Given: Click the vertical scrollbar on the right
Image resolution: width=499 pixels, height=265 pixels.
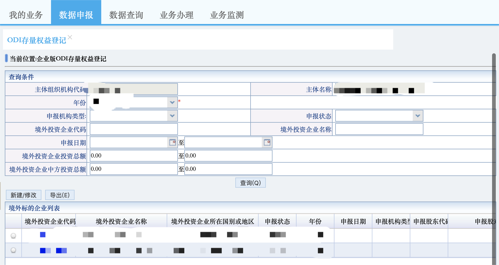Looking at the screenshot, I should [x=494, y=159].
